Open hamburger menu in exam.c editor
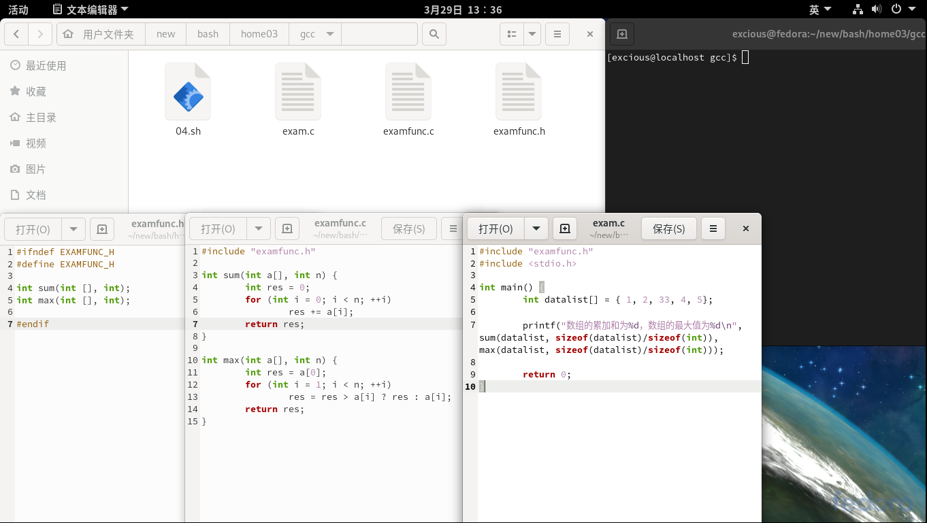 713,229
